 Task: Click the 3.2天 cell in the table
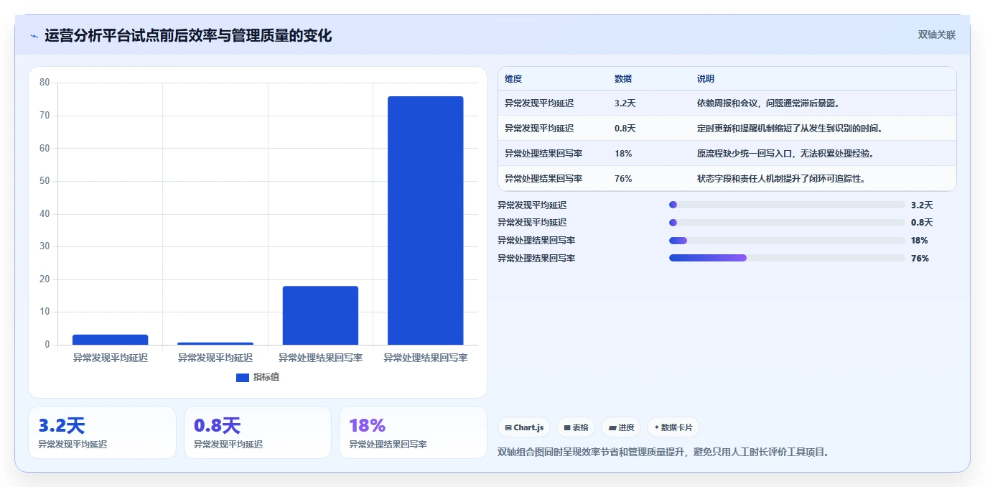click(625, 103)
